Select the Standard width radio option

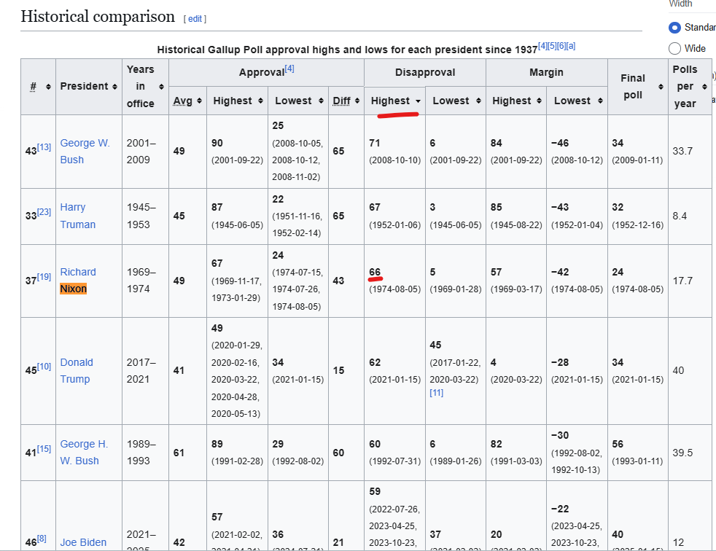click(674, 28)
